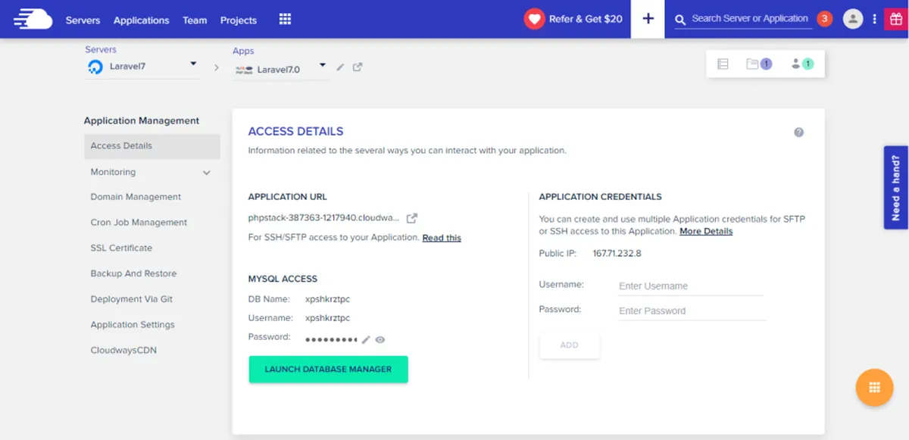Screen dimensions: 909x440
Task: Select Access Details in sidebar
Action: click(152, 146)
